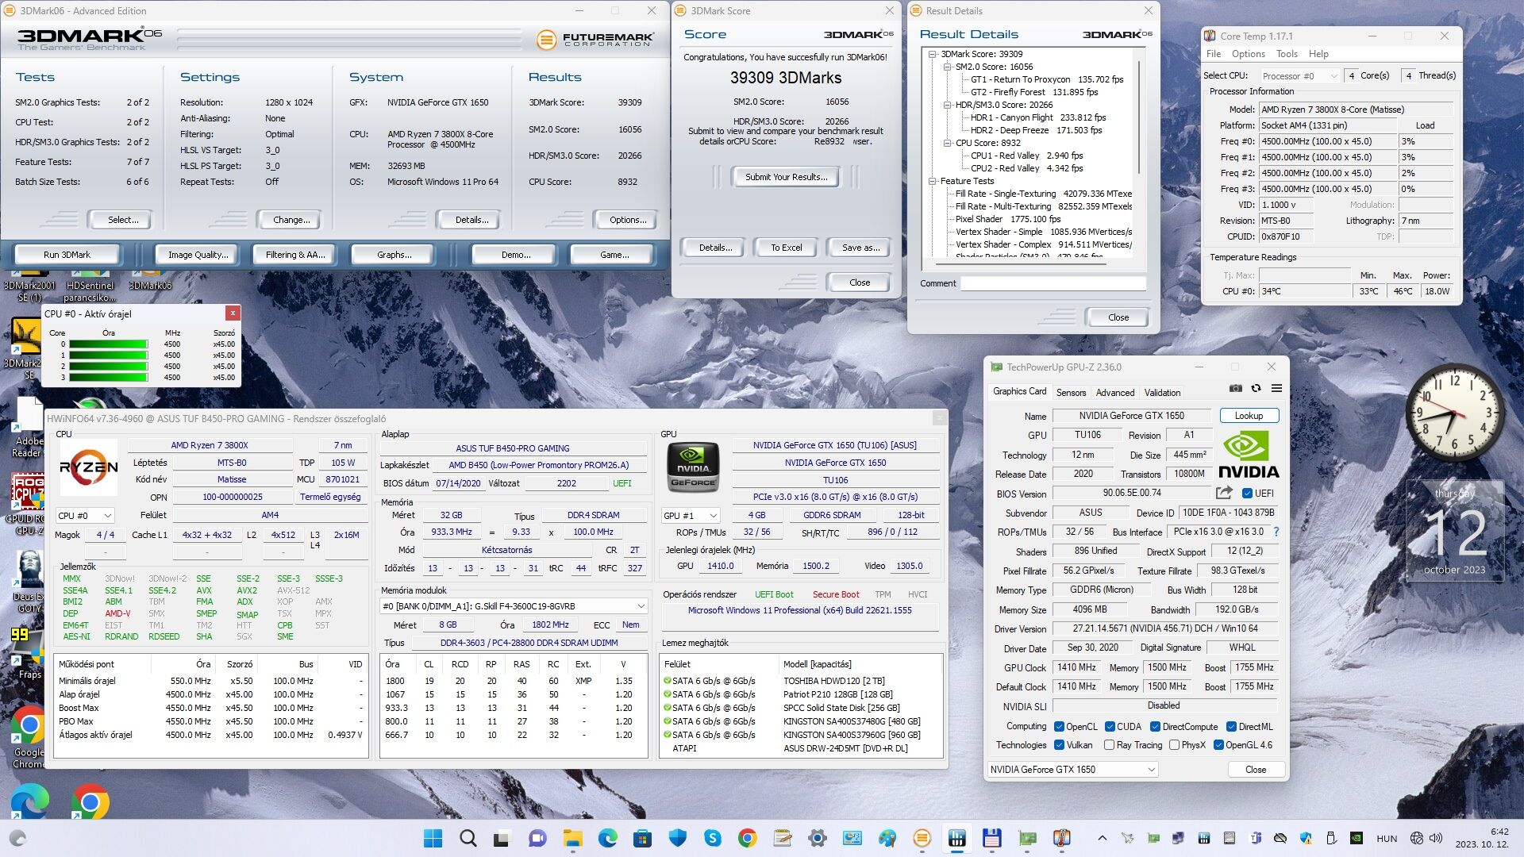1524x857 pixels.
Task: Click the Bus Interface question mark in GPU-Z
Action: point(1276,532)
